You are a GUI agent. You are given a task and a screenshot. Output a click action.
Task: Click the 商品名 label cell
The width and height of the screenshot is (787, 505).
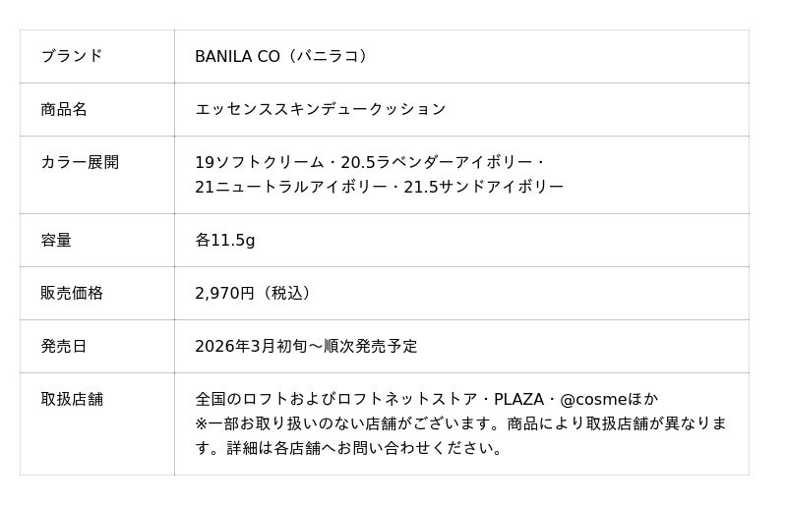coord(64,109)
